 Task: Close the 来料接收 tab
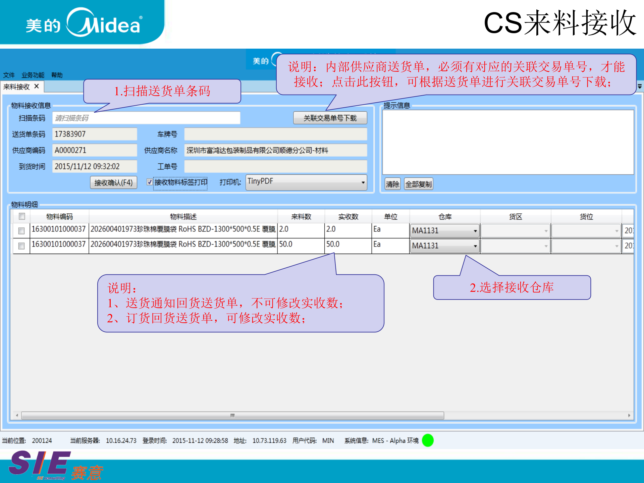click(37, 86)
